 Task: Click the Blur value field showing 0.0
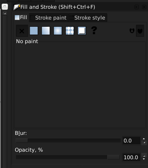point(132,140)
